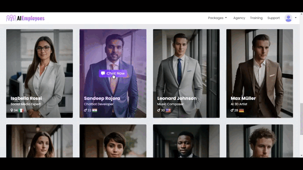
Task: Click the Isabella Rossi name text
Action: [x=26, y=98]
